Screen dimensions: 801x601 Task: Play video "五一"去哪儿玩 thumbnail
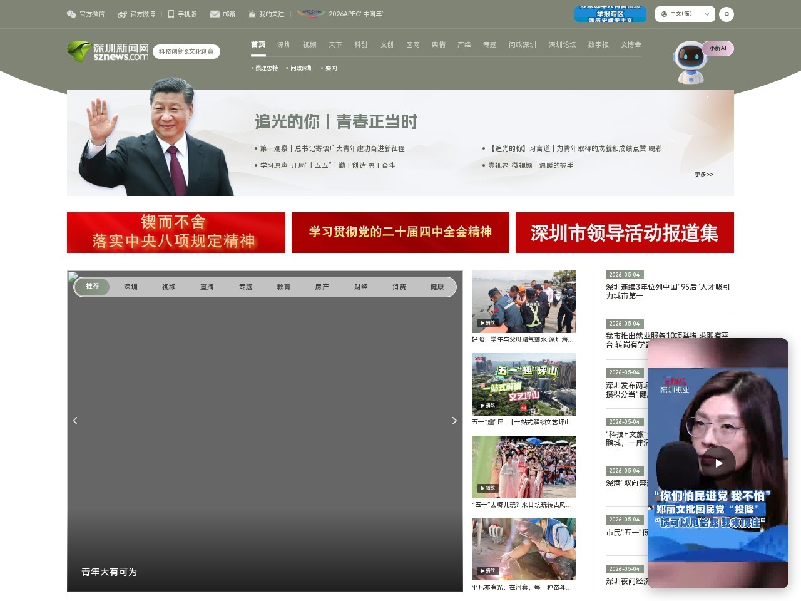(x=524, y=467)
